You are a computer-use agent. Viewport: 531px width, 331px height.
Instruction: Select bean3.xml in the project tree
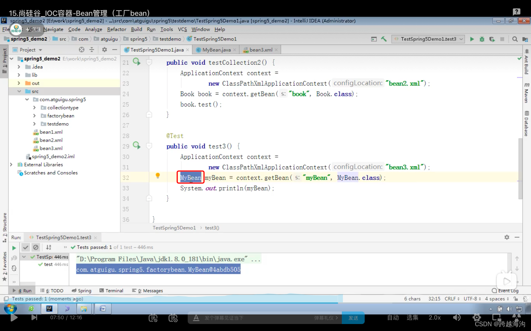coord(51,148)
